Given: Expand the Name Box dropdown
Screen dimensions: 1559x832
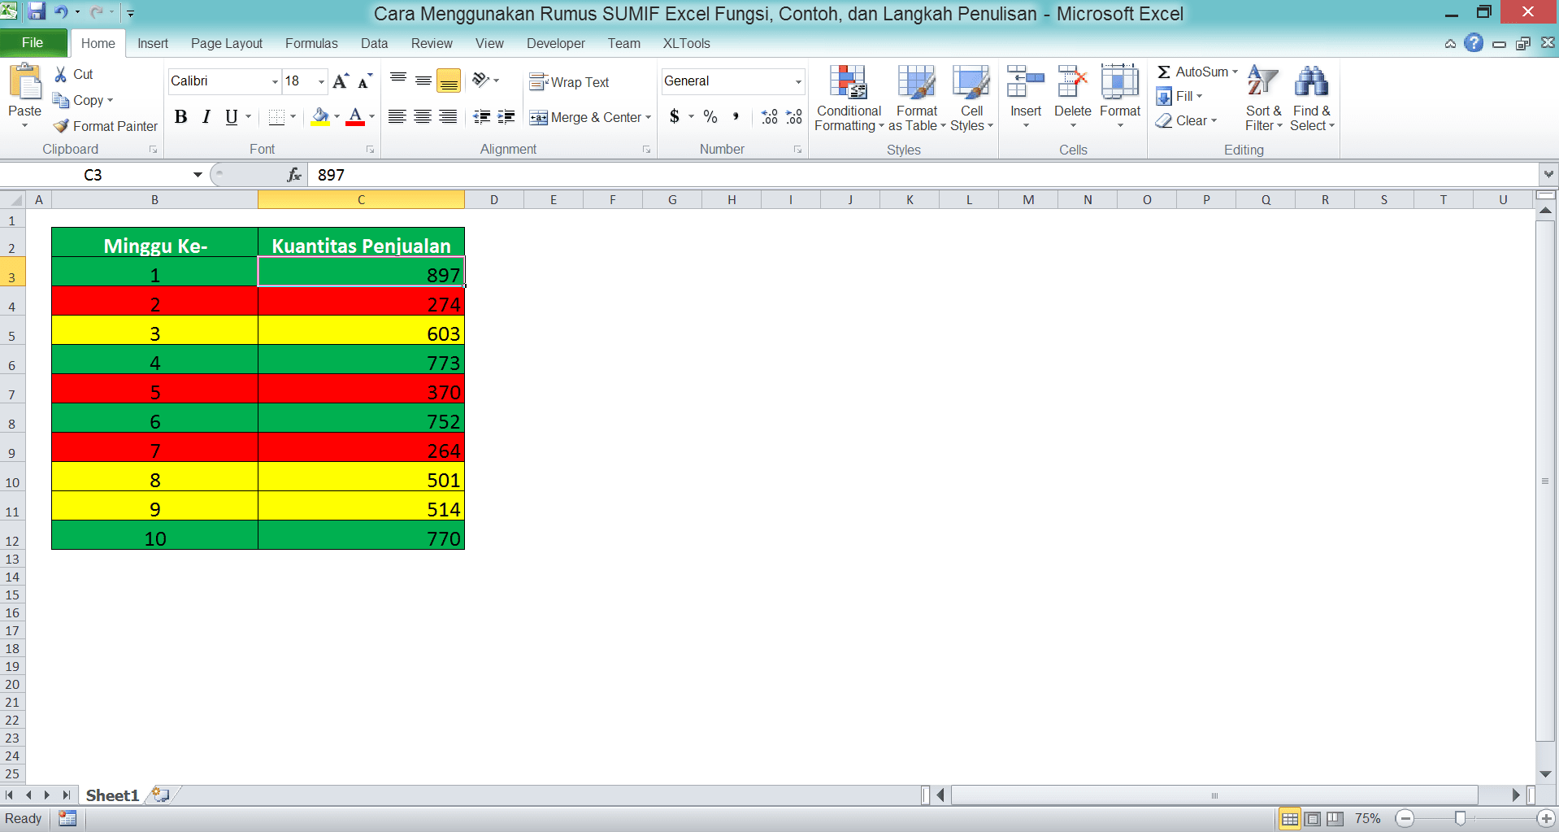Looking at the screenshot, I should pyautogui.click(x=198, y=175).
